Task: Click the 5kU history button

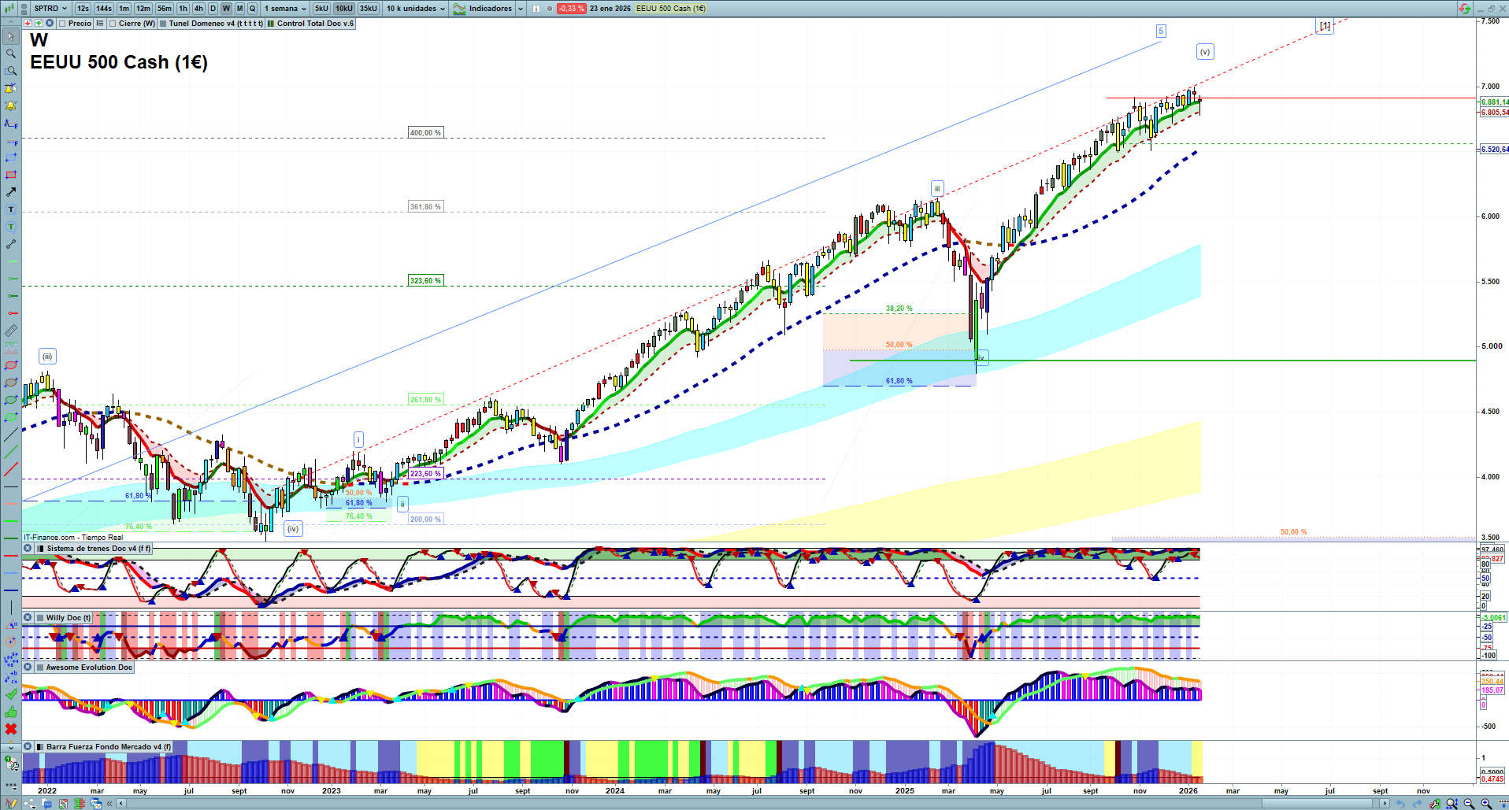Action: (x=321, y=9)
